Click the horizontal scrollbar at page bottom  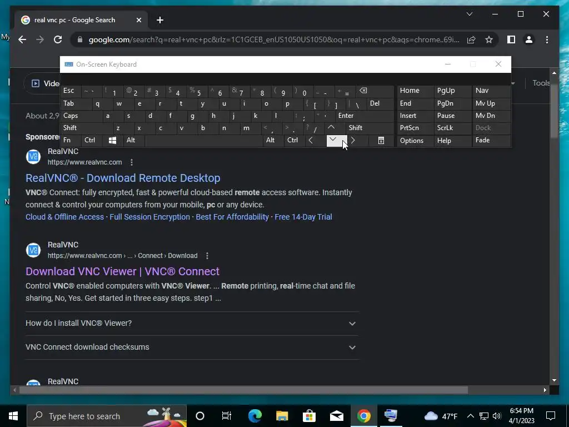pyautogui.click(x=243, y=390)
